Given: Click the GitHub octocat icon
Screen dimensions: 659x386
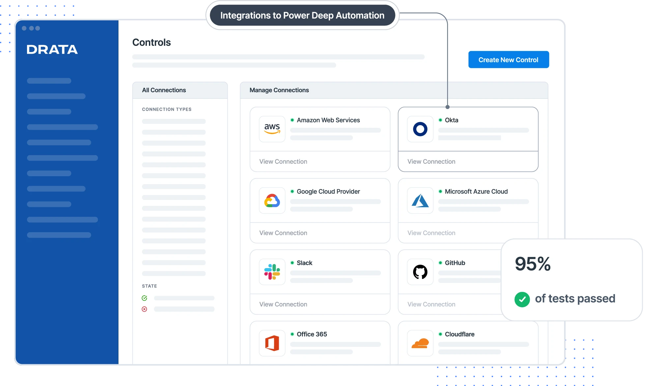Looking at the screenshot, I should [420, 272].
